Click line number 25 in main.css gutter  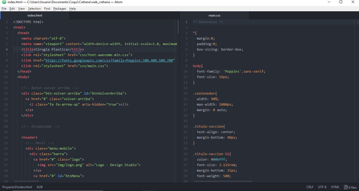pos(186,154)
